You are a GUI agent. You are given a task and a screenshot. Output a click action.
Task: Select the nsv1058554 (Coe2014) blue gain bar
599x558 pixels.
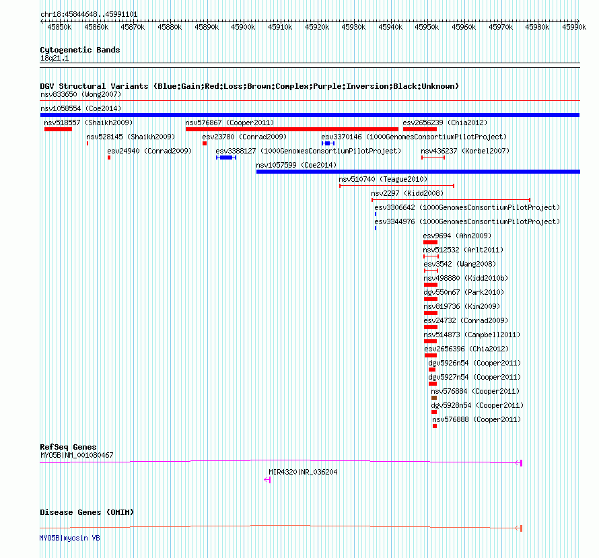(310, 115)
